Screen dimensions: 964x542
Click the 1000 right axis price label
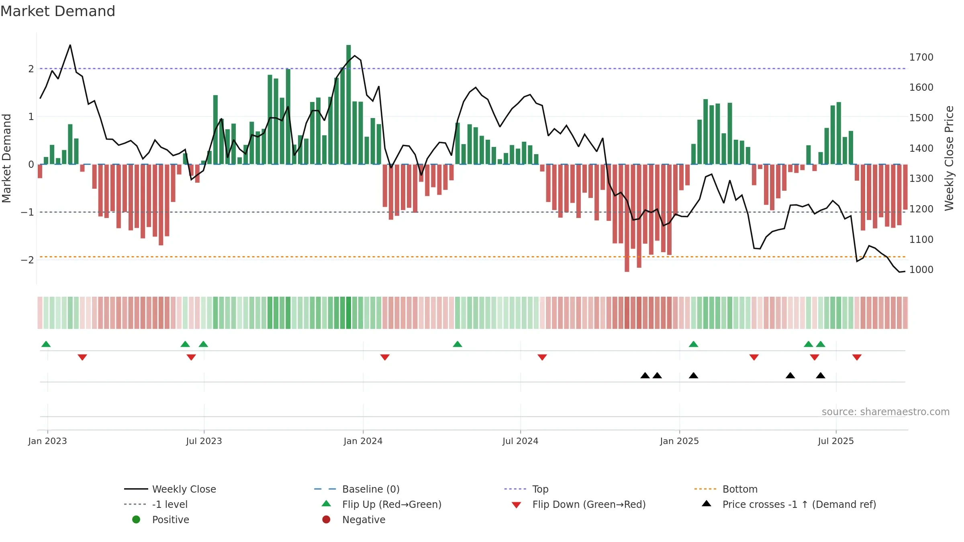point(921,270)
